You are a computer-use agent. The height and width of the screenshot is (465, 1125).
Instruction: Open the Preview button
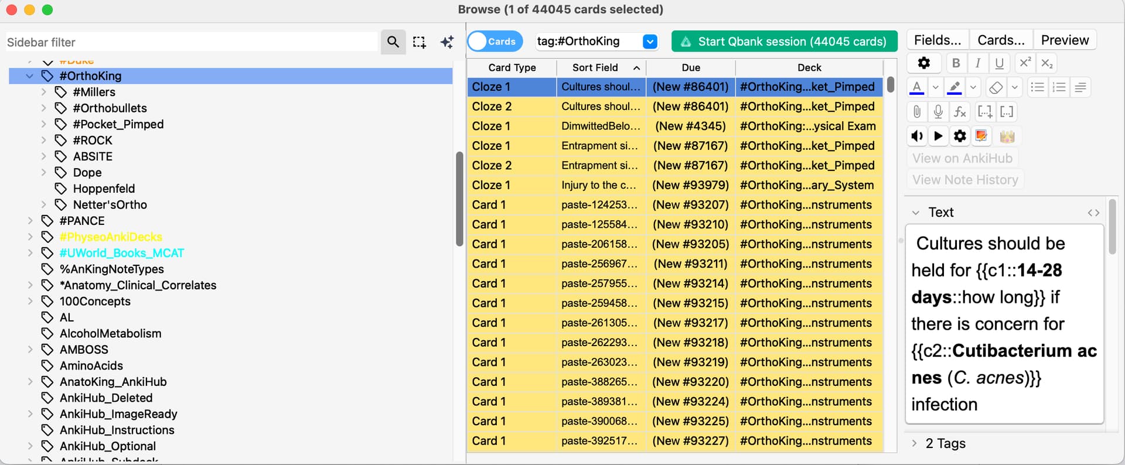[x=1064, y=40]
